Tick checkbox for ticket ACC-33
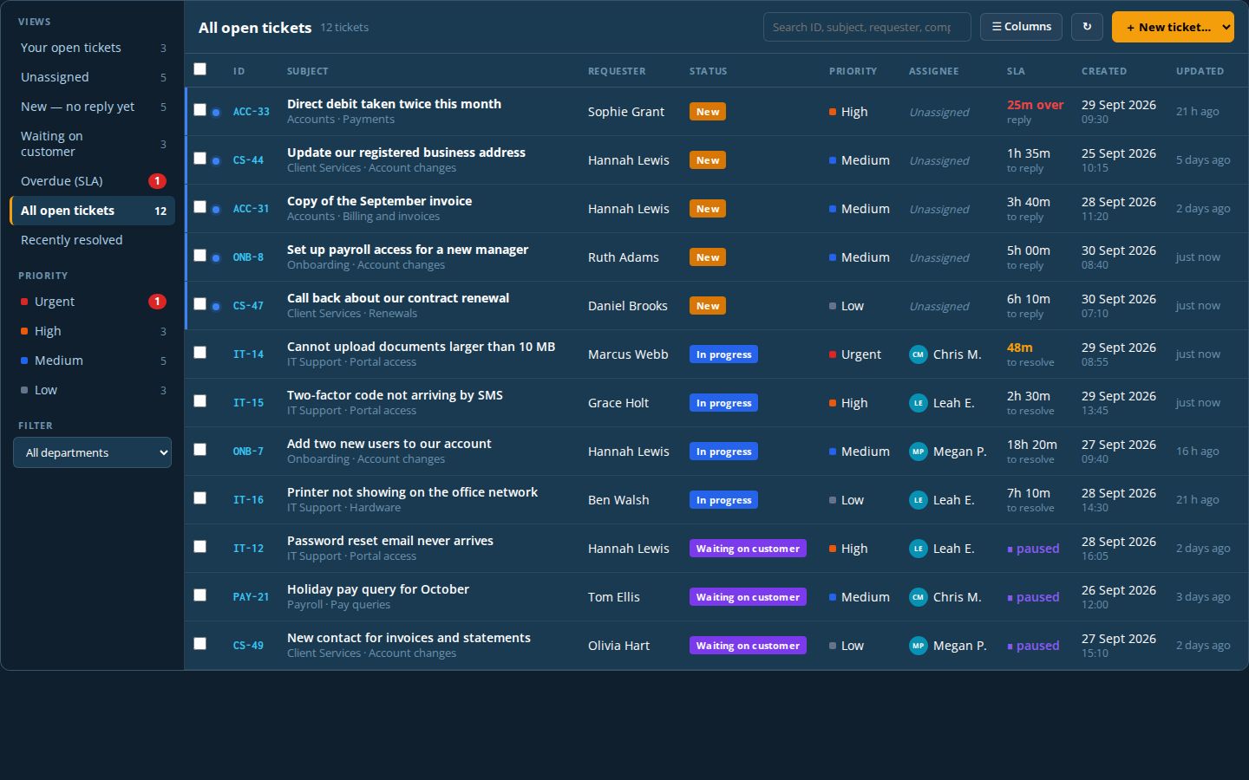Viewport: 1249px width, 780px height. point(200,110)
